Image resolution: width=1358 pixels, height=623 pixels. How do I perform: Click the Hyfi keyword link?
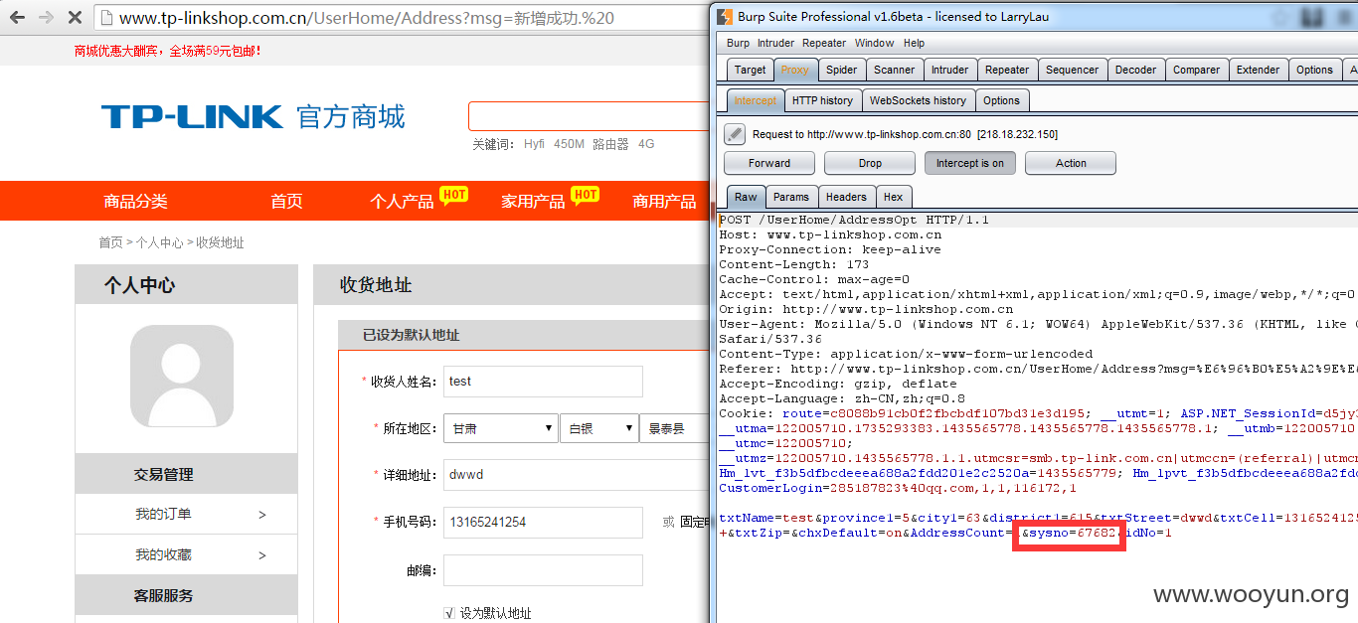[x=534, y=144]
